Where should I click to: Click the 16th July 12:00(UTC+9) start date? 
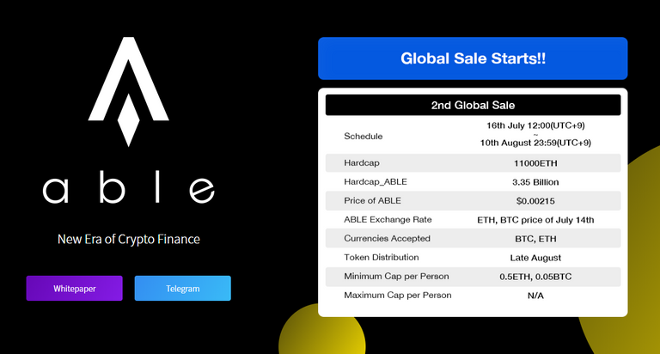click(535, 125)
